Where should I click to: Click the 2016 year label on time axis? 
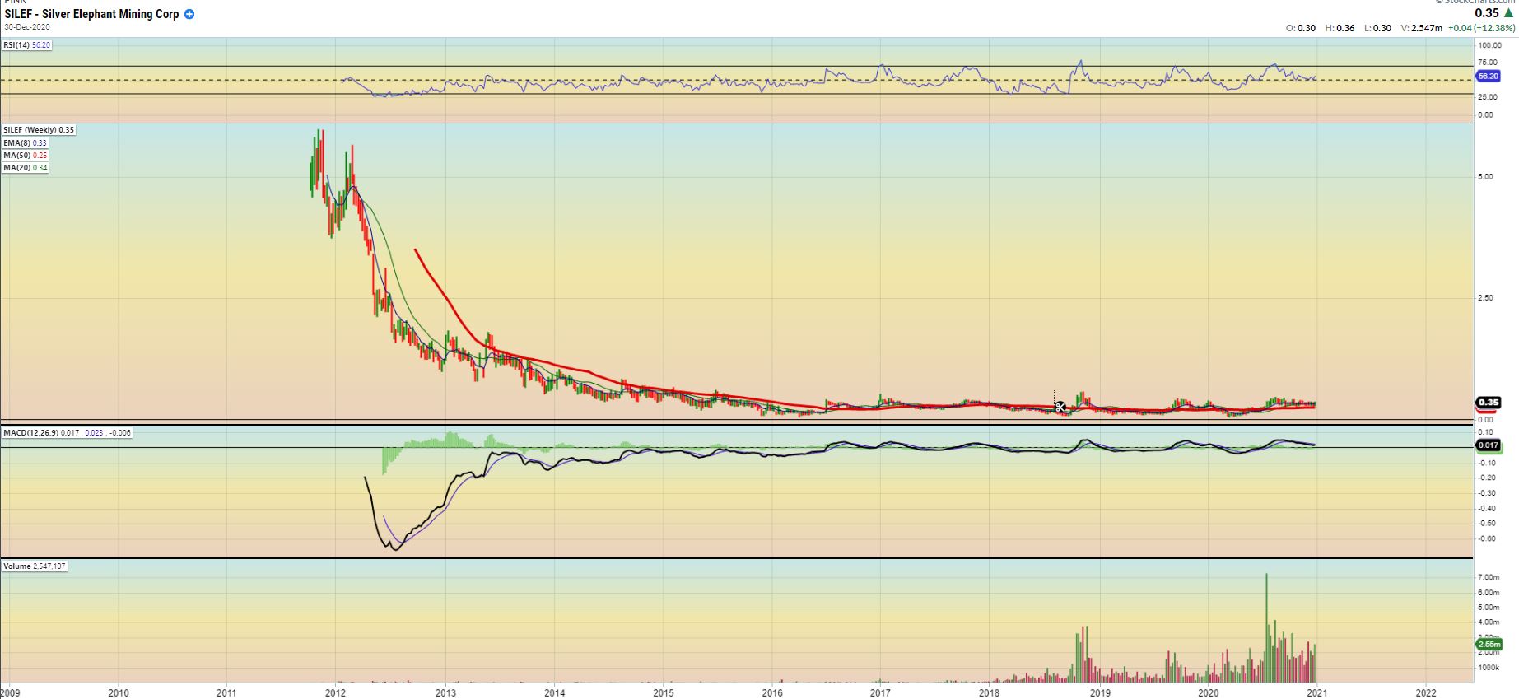[x=771, y=693]
